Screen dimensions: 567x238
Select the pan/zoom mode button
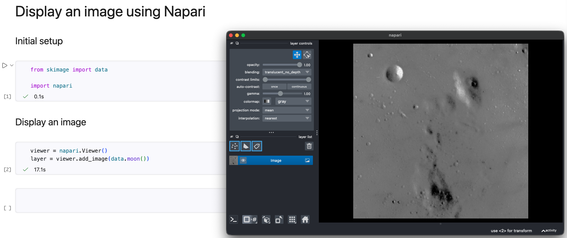point(297,55)
